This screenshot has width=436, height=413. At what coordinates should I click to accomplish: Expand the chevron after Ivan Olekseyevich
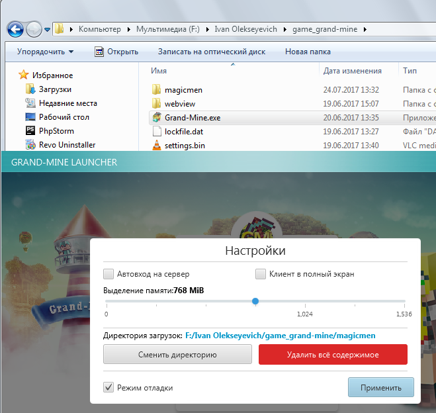tap(285, 29)
